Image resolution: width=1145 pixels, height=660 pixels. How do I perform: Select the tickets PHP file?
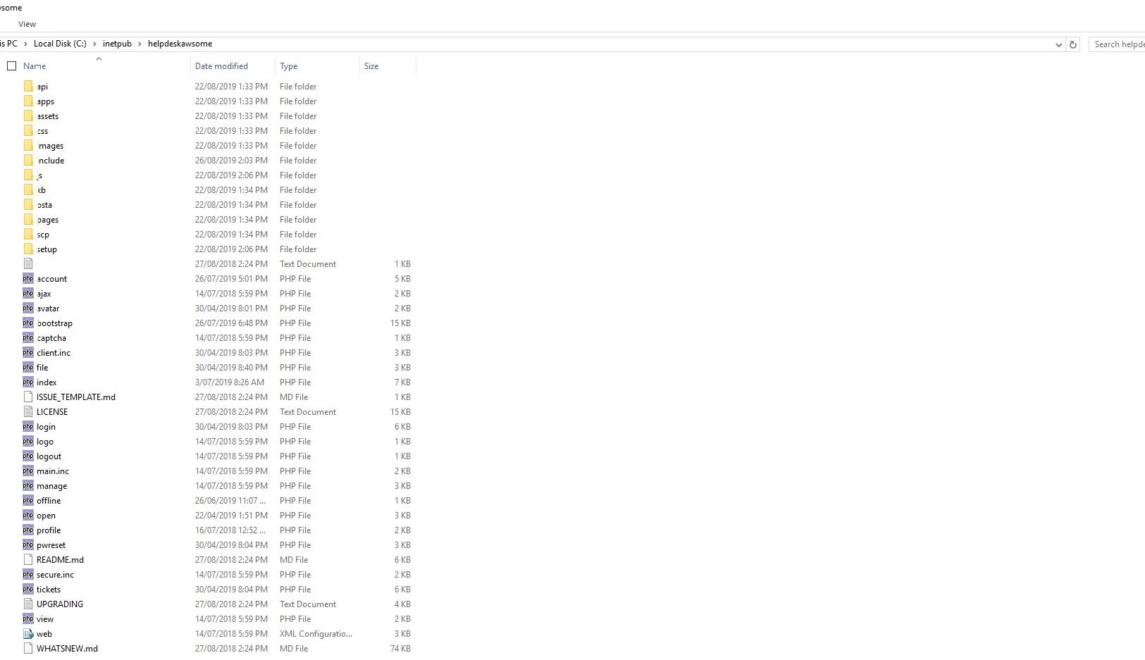(x=49, y=590)
